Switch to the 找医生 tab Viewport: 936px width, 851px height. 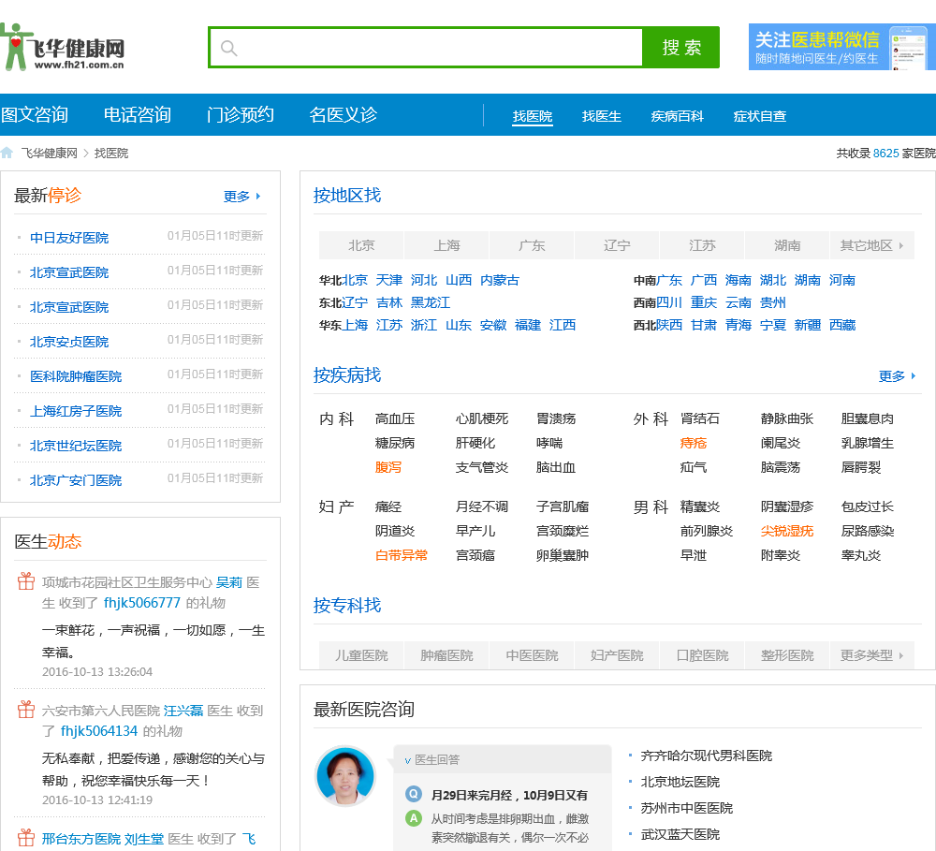(601, 116)
